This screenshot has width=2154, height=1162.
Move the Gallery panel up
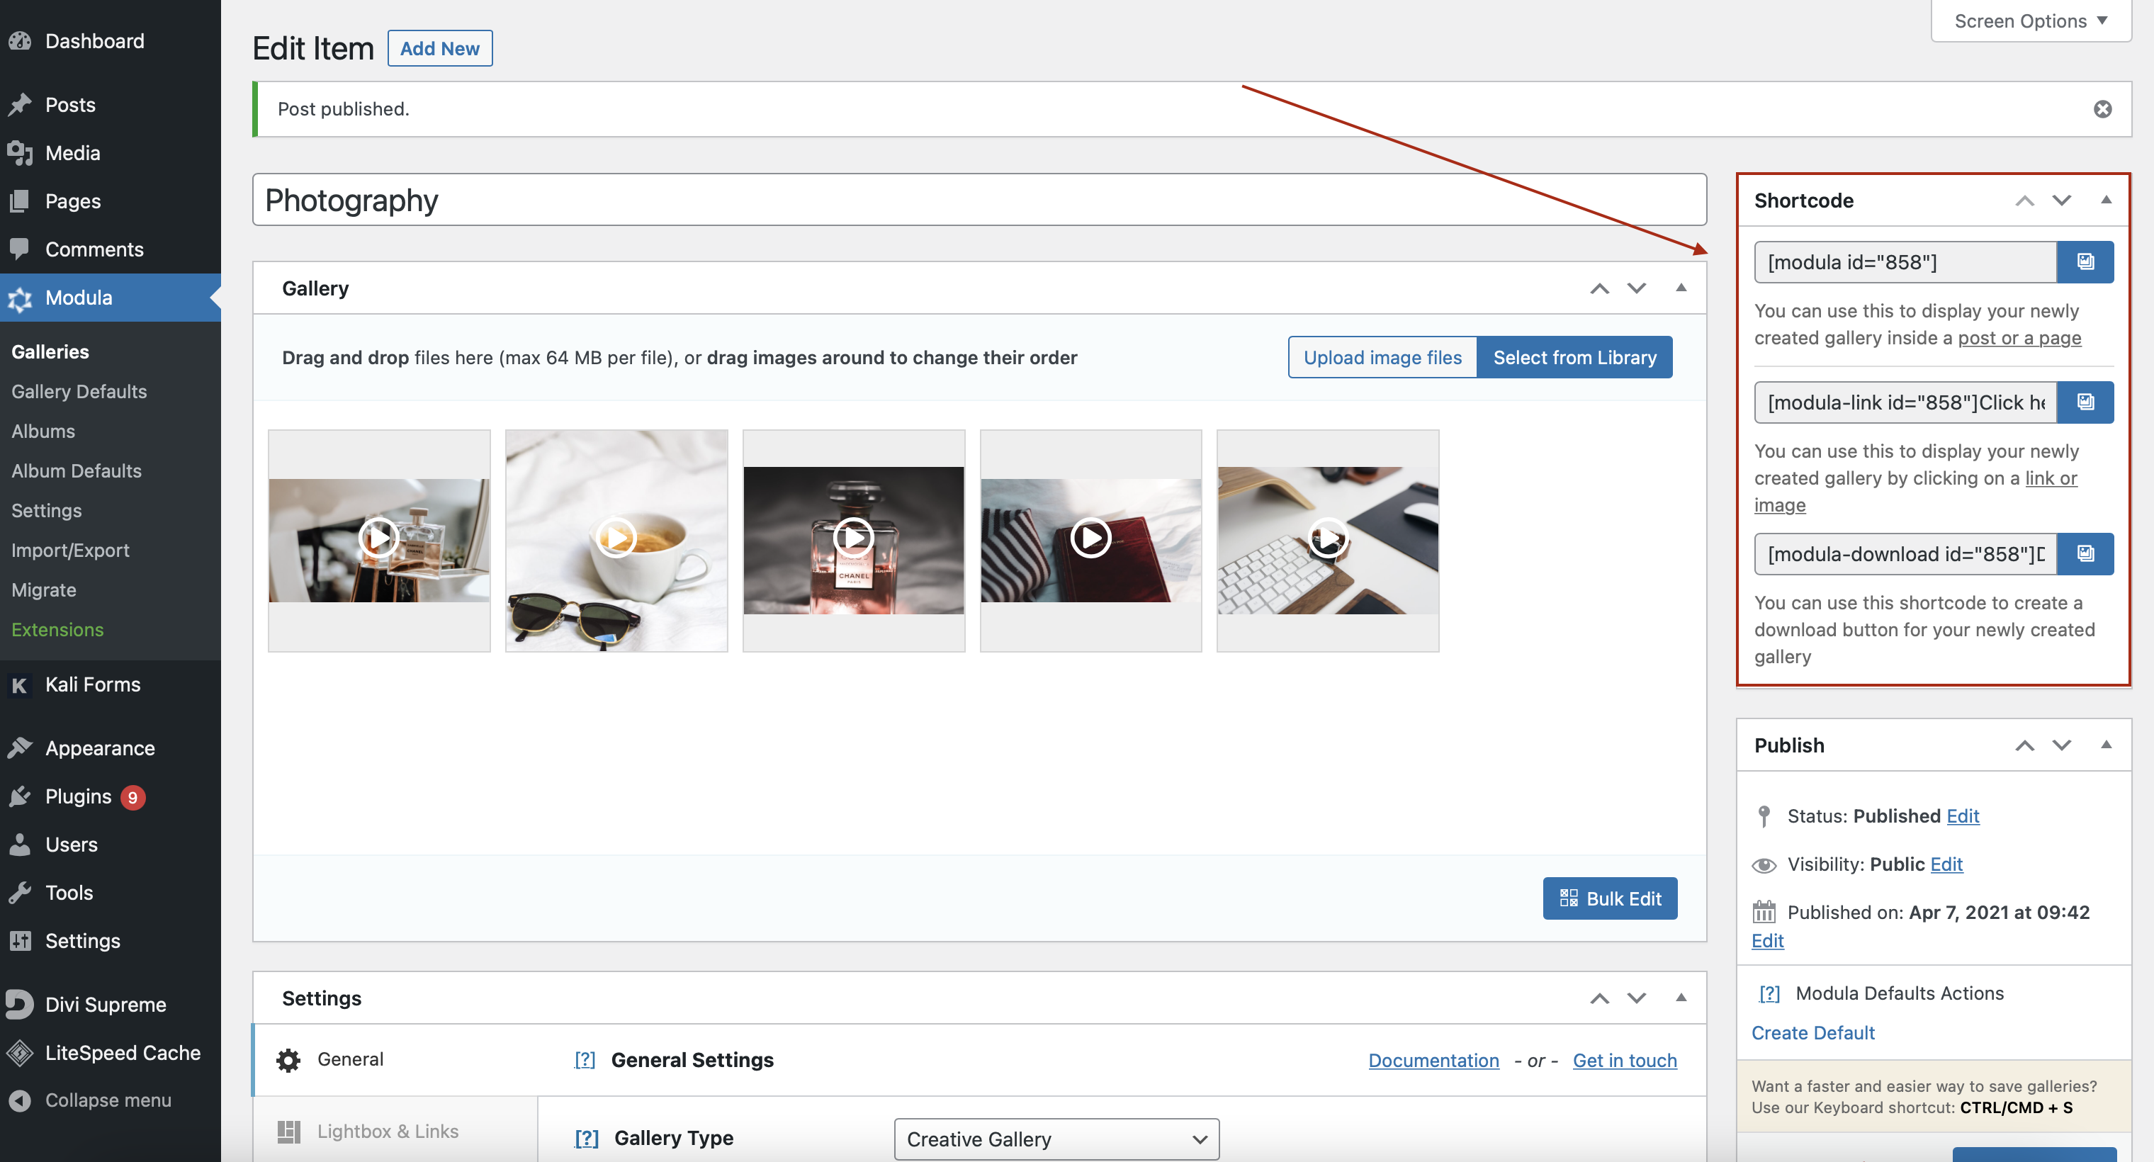click(1600, 288)
